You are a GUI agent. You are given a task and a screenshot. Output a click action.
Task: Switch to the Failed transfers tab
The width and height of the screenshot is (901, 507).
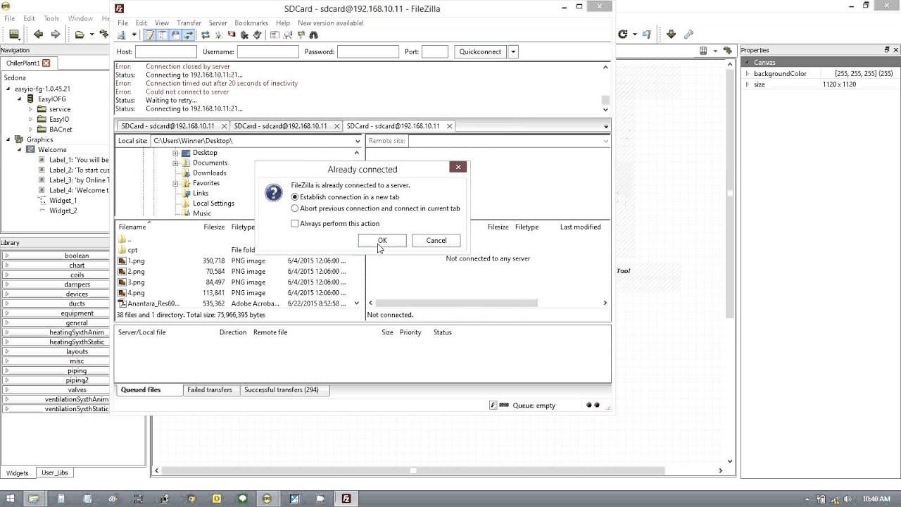[x=209, y=389]
